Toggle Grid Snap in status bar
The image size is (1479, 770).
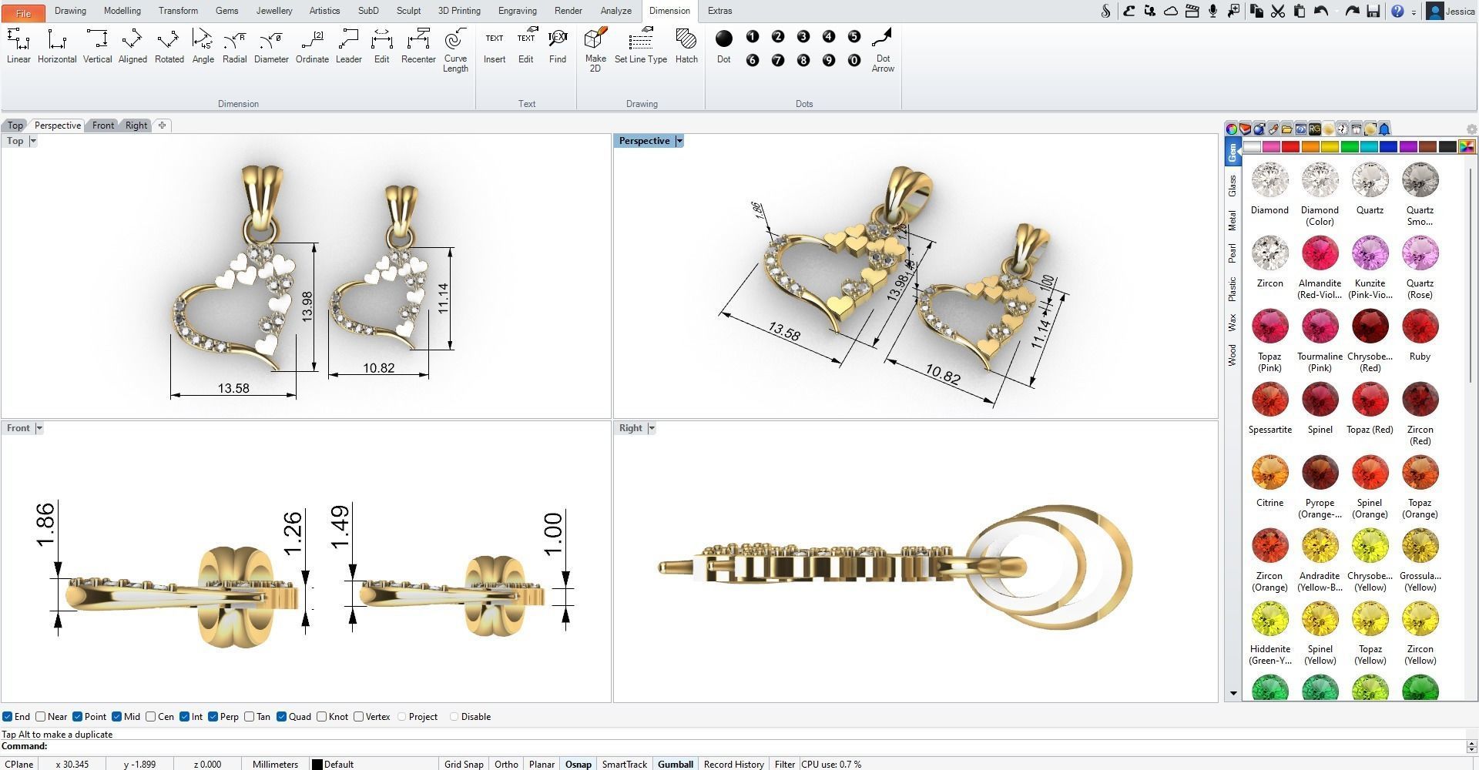click(464, 764)
